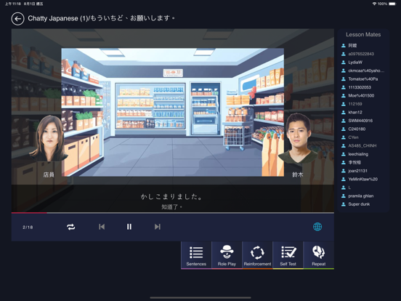Click the status bar clock

point(13,4)
